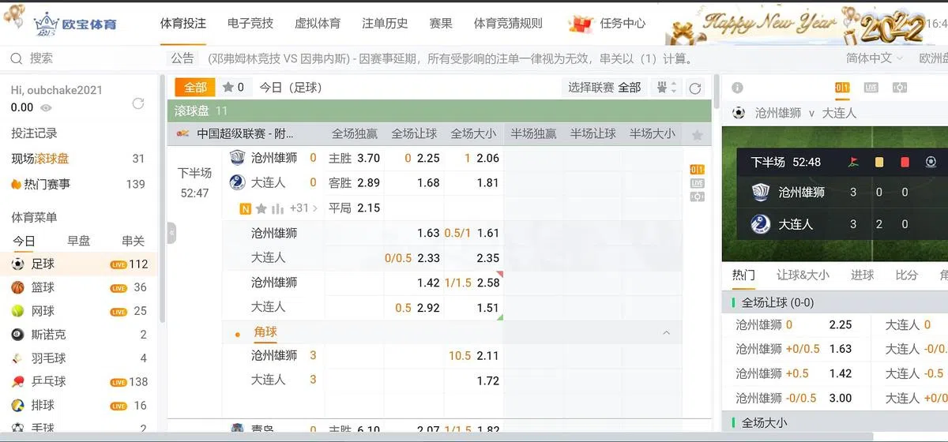Open the 体育投注 top menu
The width and height of the screenshot is (948, 442).
183,24
